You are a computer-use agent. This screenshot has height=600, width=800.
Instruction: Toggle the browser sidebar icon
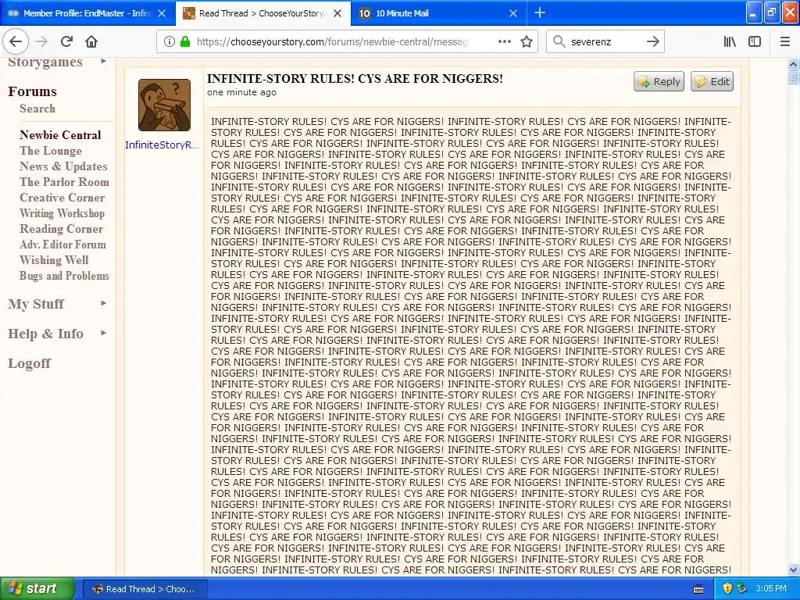[755, 41]
